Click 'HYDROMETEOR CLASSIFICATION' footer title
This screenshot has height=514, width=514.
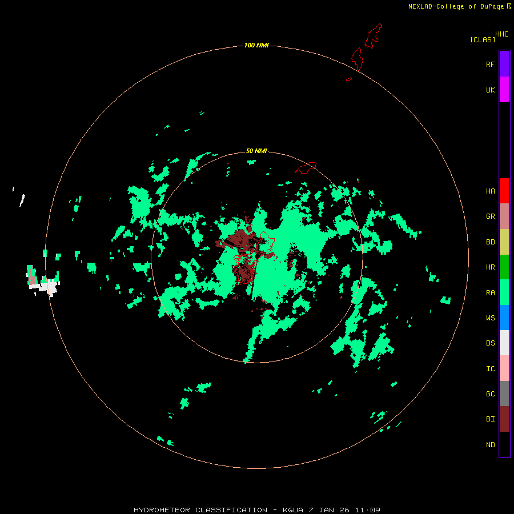click(200, 510)
